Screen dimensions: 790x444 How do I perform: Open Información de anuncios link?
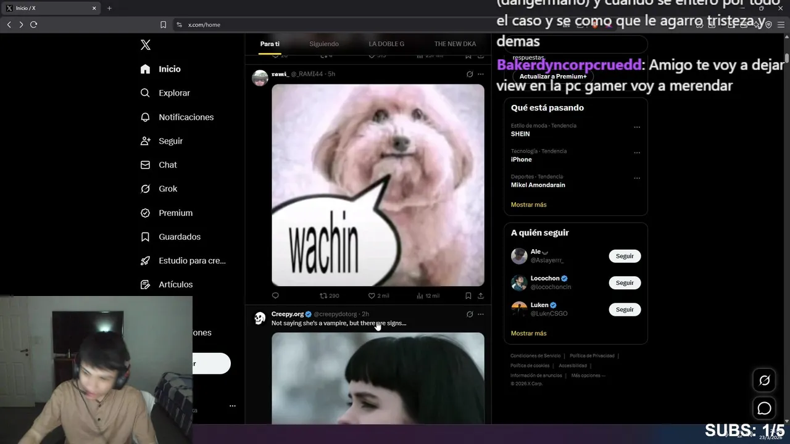pyautogui.click(x=536, y=376)
